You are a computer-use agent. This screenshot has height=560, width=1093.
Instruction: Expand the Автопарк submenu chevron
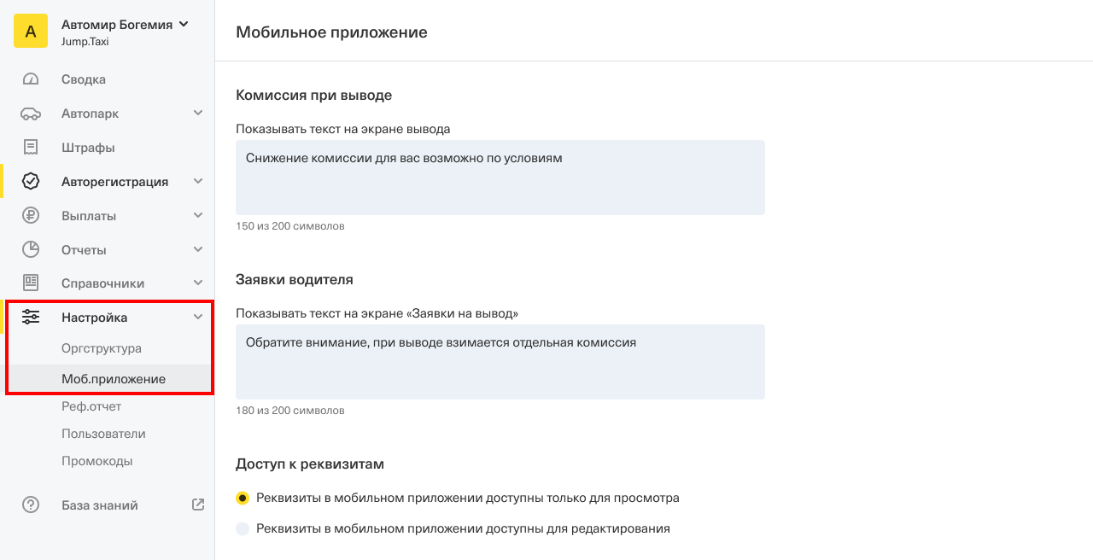(198, 114)
